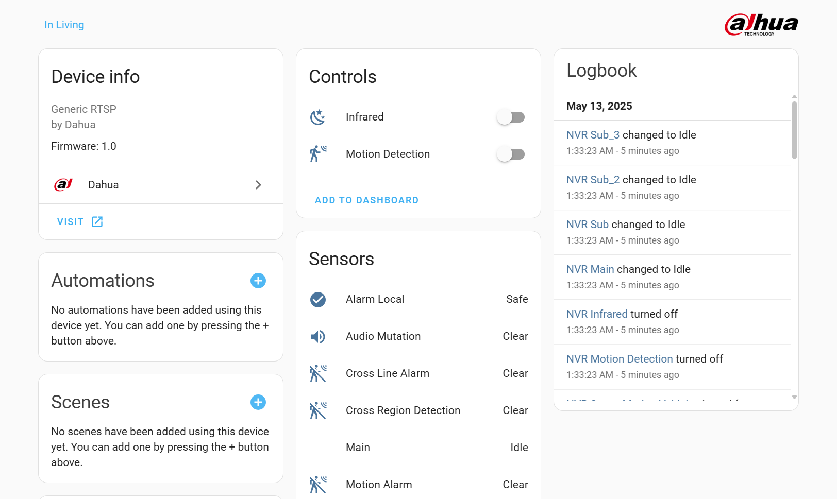
Task: Open NVR Motion Detection logbook entry
Action: pyautogui.click(x=620, y=359)
